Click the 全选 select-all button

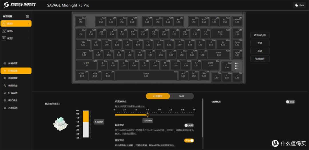click(260, 43)
